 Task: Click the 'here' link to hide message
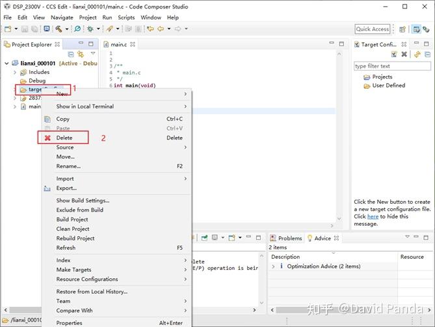373,217
